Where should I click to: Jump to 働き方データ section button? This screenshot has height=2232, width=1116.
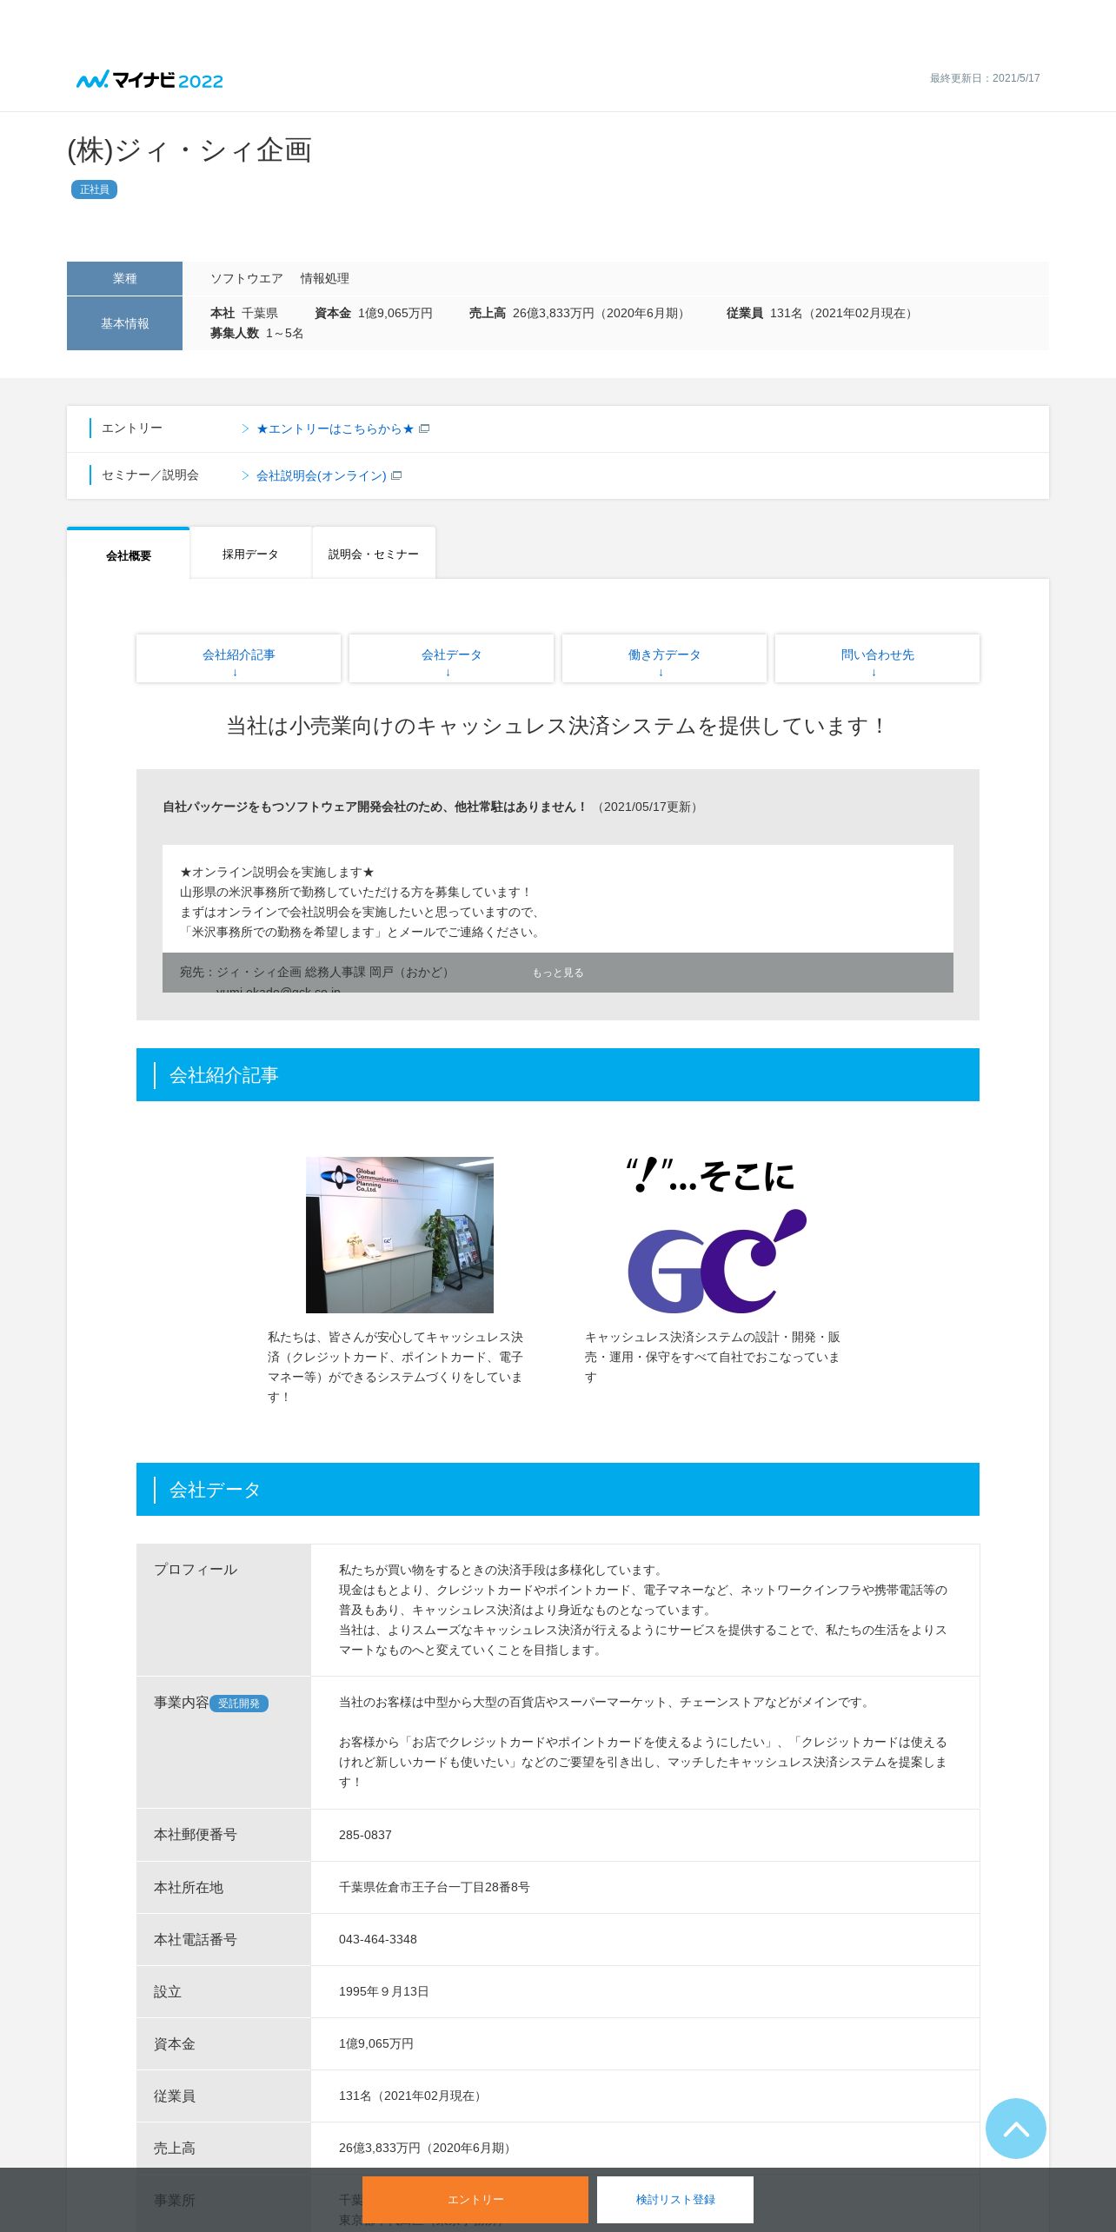pyautogui.click(x=664, y=658)
